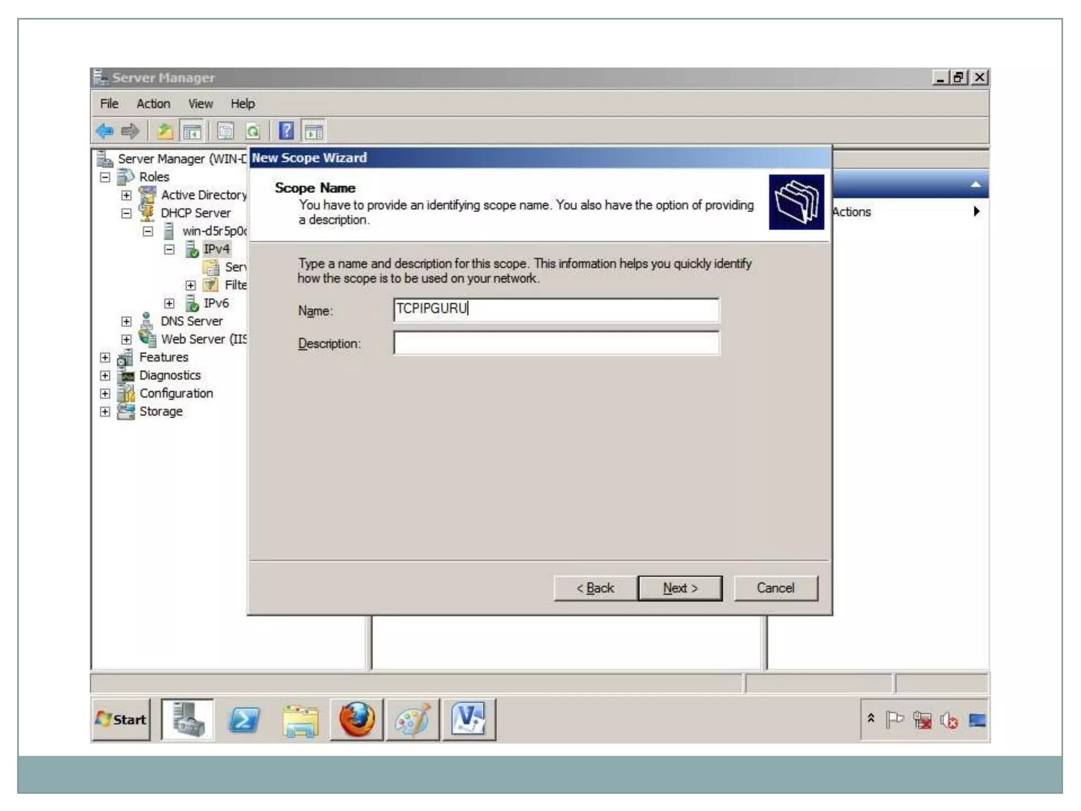This screenshot has width=1081, height=811.
Task: Collapse the Roles tree node
Action: point(105,177)
